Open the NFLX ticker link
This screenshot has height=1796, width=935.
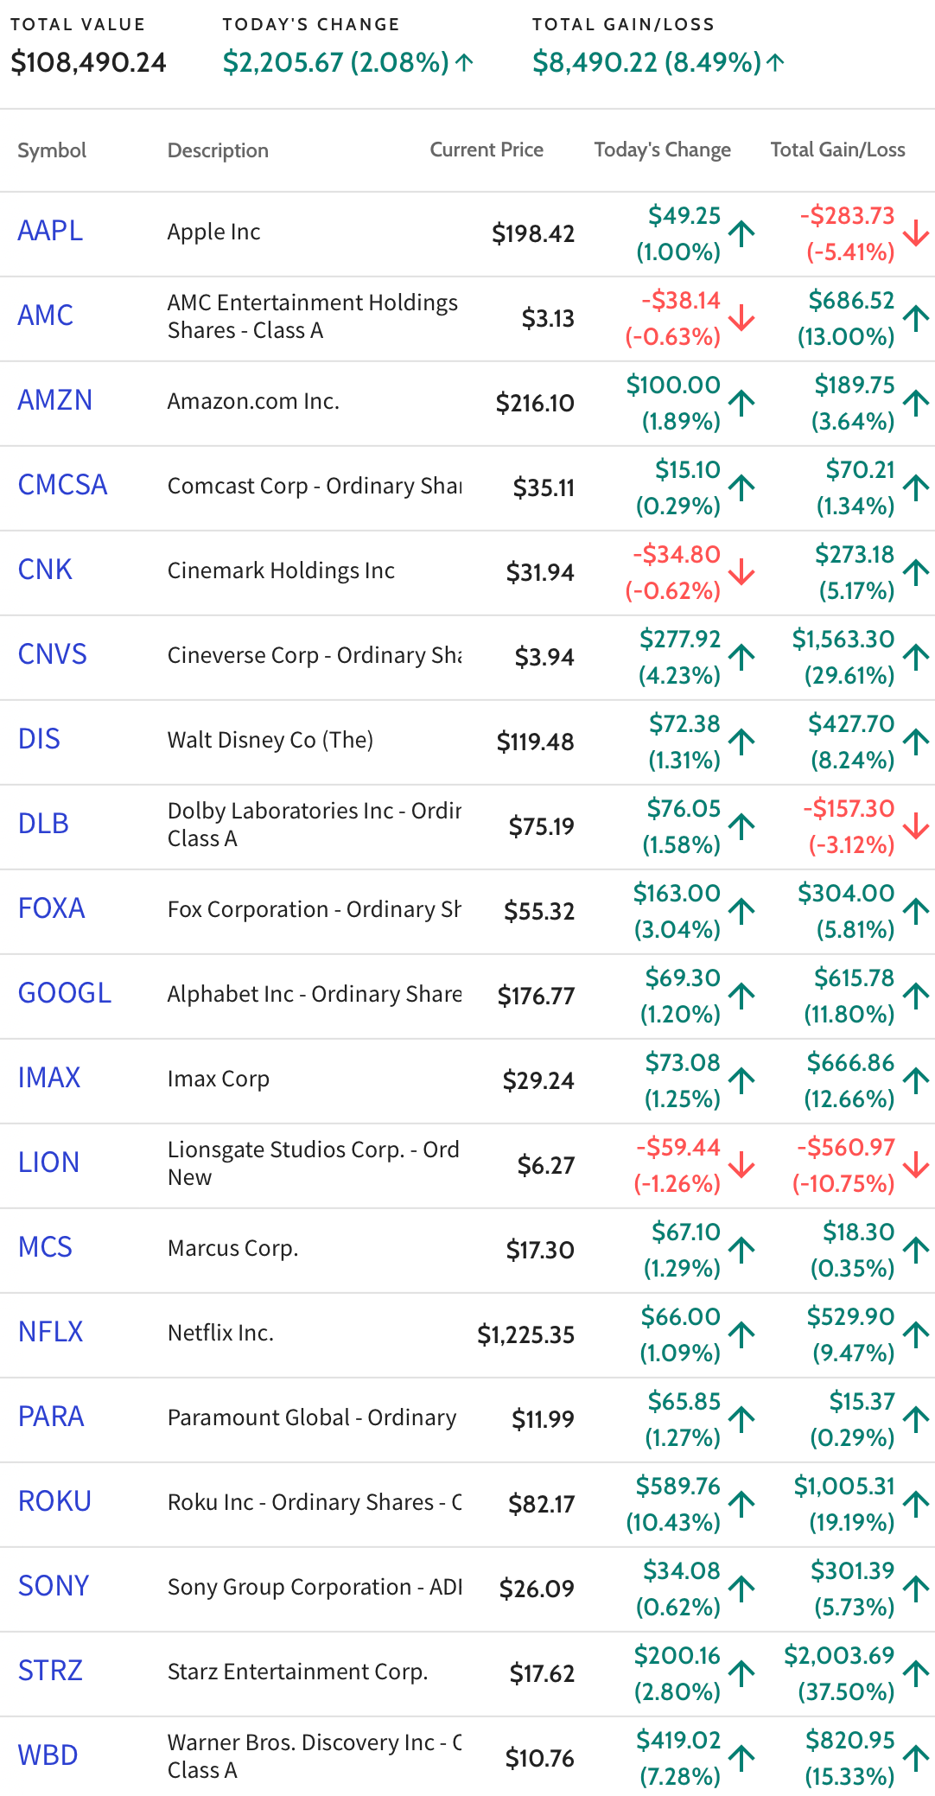[x=50, y=1332]
